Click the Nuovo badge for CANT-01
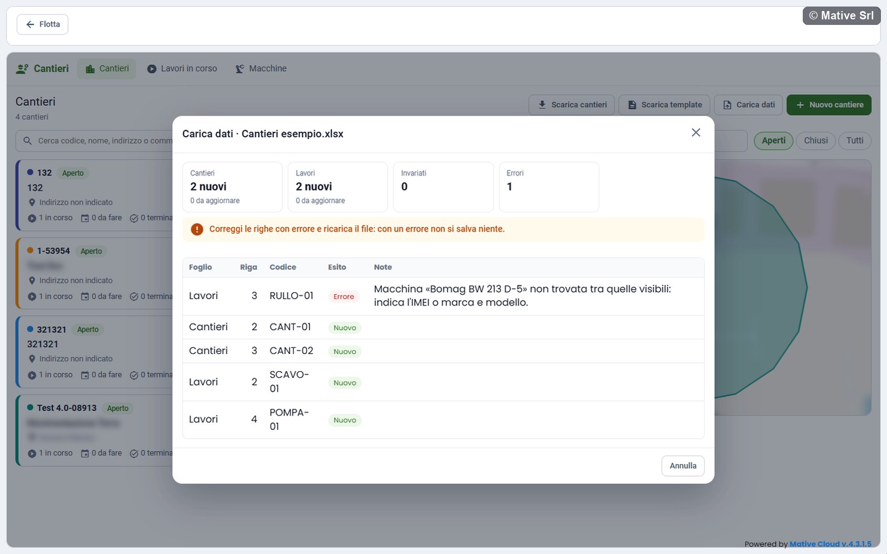This screenshot has height=554, width=887. pos(345,328)
